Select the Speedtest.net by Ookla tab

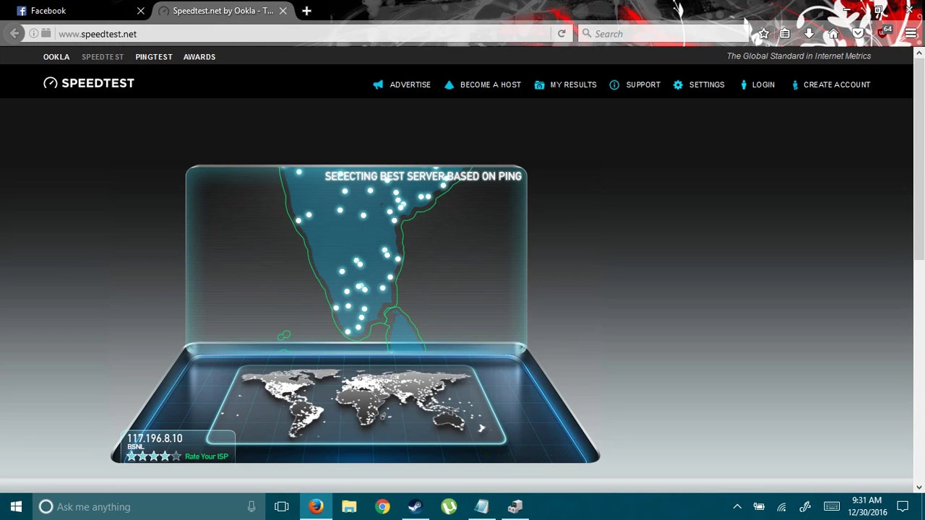(223, 11)
